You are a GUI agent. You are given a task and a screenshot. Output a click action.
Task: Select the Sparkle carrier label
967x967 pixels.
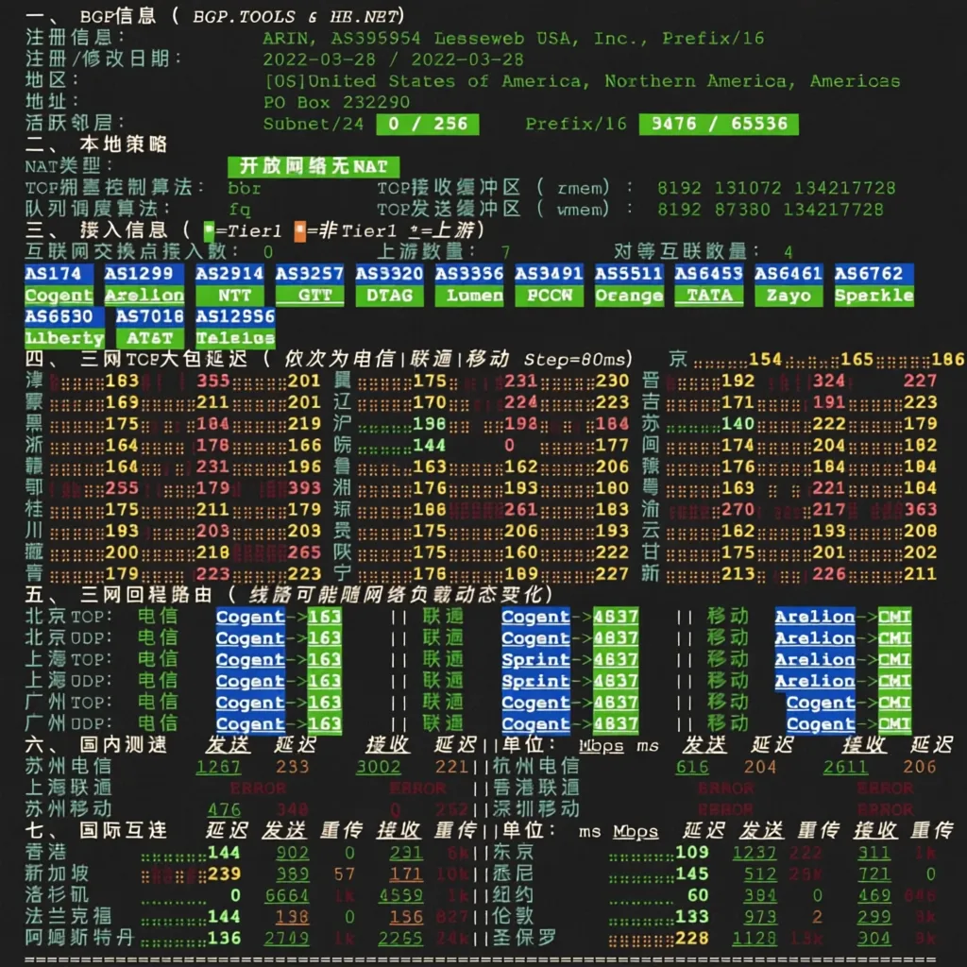point(874,296)
